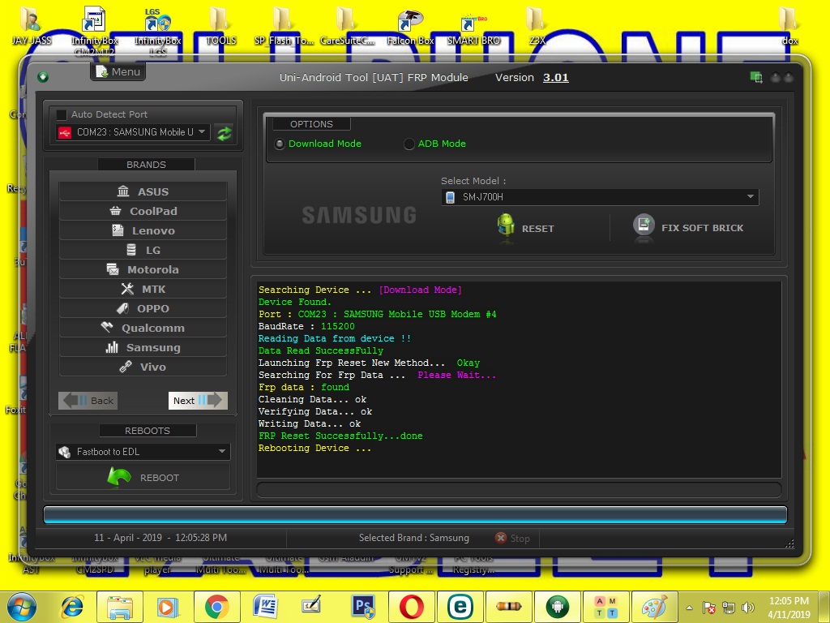Click the 'Rebooting Device ...' log line
This screenshot has height=623, width=830.
[314, 448]
